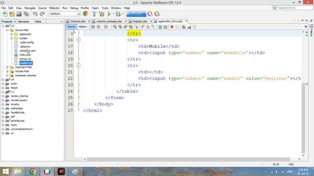Open the Debug menu

click(x=74, y=8)
